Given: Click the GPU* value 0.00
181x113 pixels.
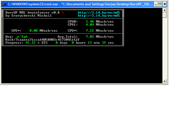Looking at the screenshot, I should click(x=33, y=31).
